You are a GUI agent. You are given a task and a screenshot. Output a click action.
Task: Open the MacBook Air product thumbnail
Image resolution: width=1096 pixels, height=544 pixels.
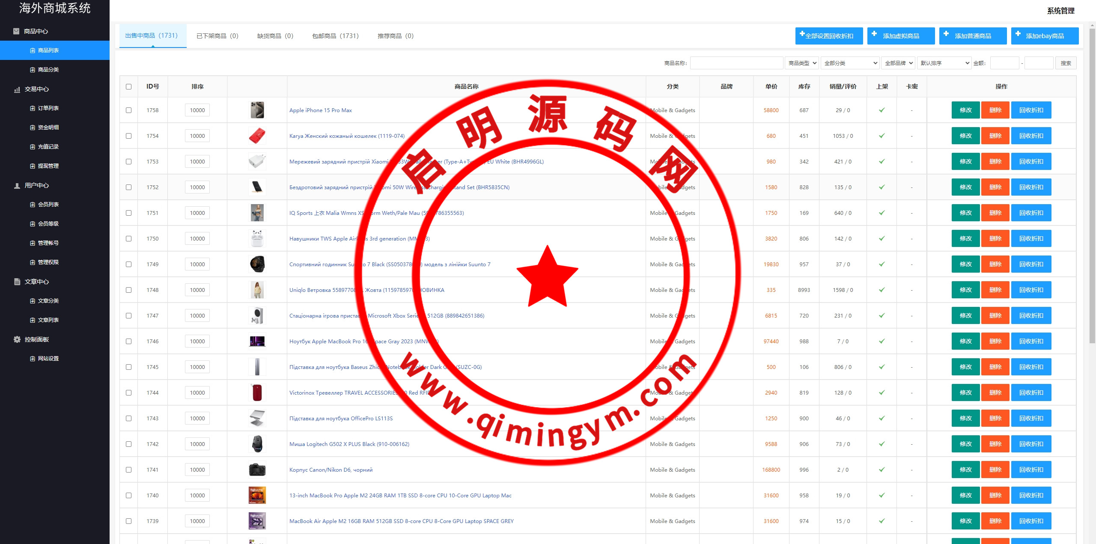[257, 521]
